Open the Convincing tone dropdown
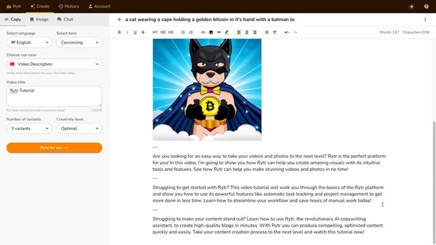Image resolution: width=436 pixels, height=245 pixels. point(79,42)
